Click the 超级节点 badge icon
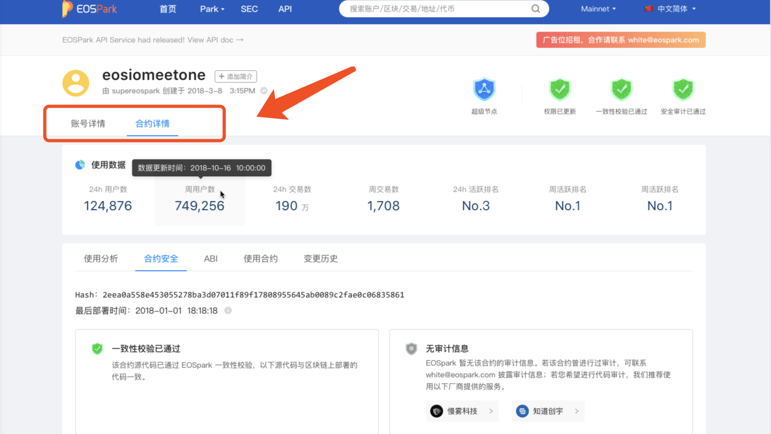This screenshot has width=771, height=434. tap(484, 89)
